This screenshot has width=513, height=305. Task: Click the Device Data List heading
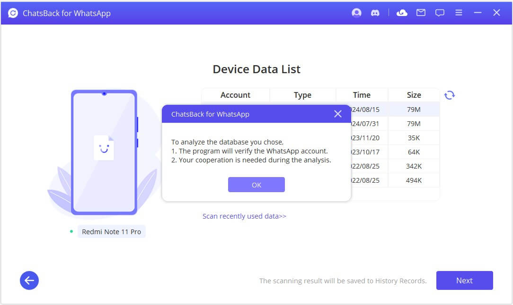256,69
